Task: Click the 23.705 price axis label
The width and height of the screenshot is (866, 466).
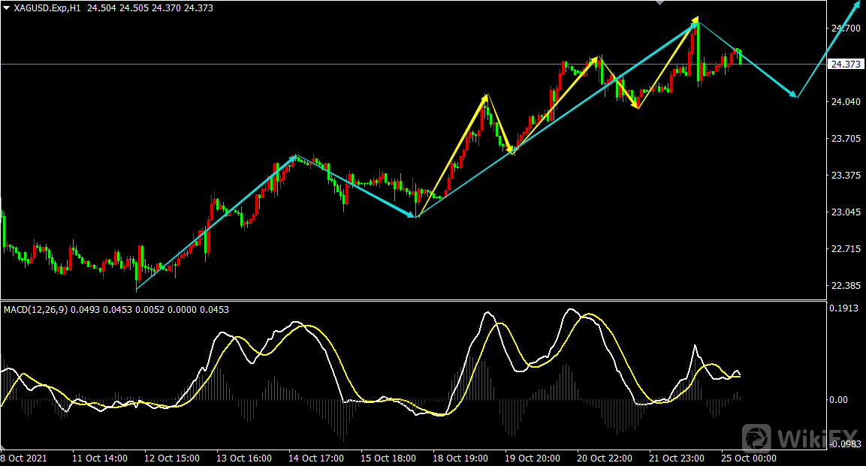Action: pyautogui.click(x=846, y=138)
